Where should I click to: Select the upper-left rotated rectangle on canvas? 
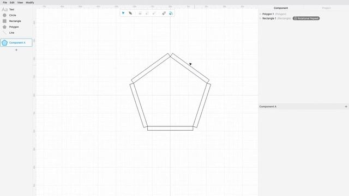point(151,68)
